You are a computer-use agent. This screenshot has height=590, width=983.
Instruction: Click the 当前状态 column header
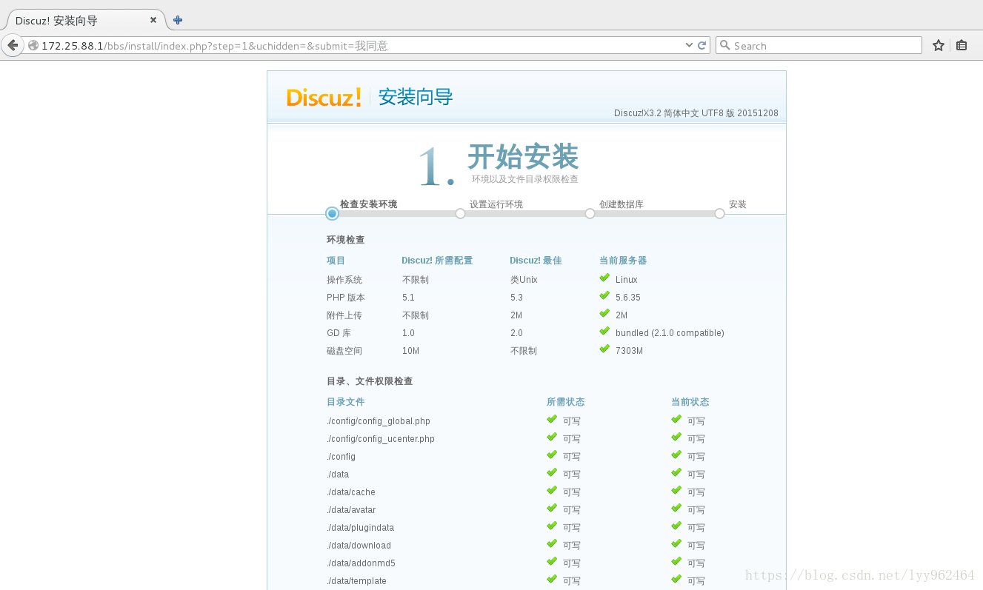coord(690,402)
